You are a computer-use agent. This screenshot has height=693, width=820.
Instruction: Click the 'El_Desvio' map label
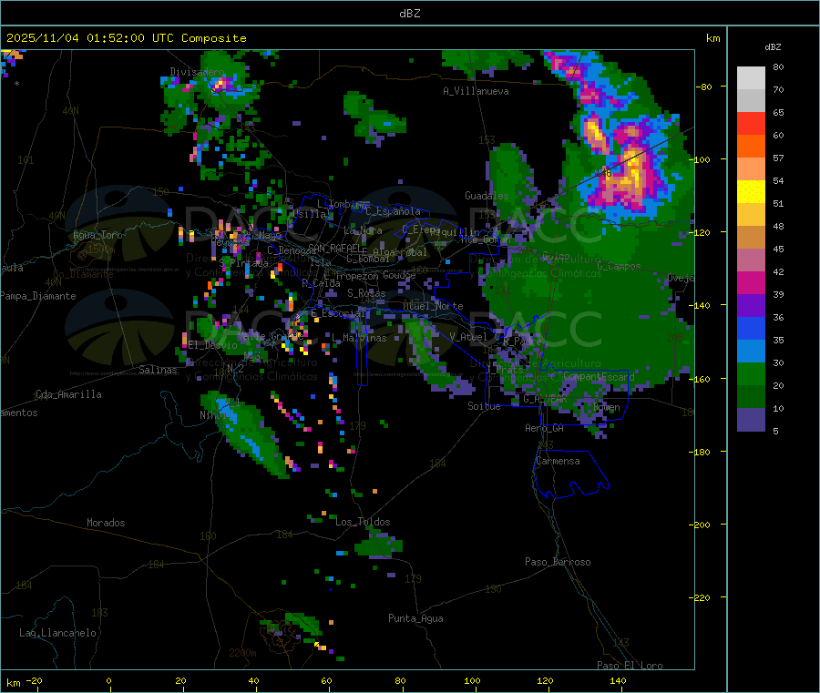[213, 345]
